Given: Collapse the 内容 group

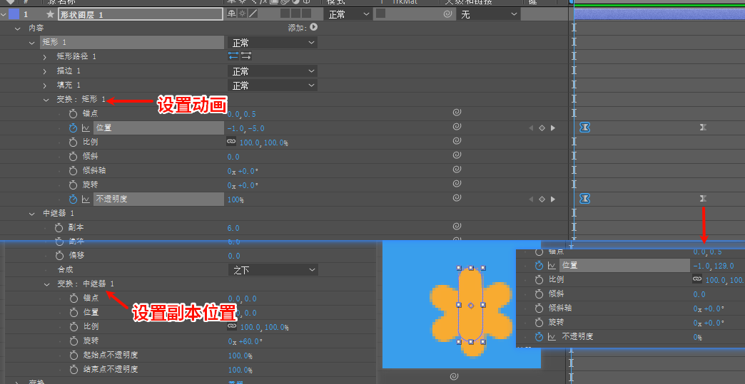Looking at the screenshot, I should (x=18, y=29).
